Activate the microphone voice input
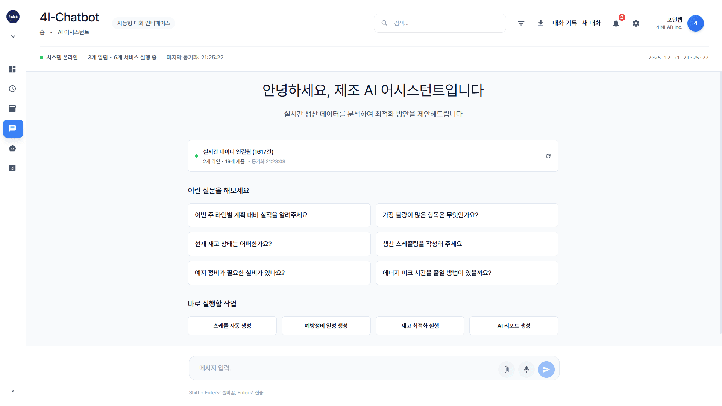 pyautogui.click(x=526, y=370)
